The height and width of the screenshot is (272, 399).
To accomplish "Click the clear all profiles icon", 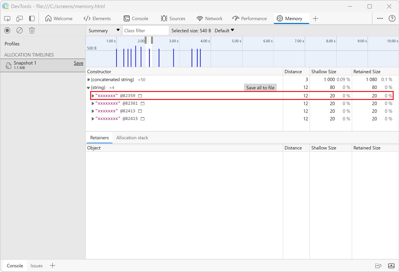I will click(20, 31).
